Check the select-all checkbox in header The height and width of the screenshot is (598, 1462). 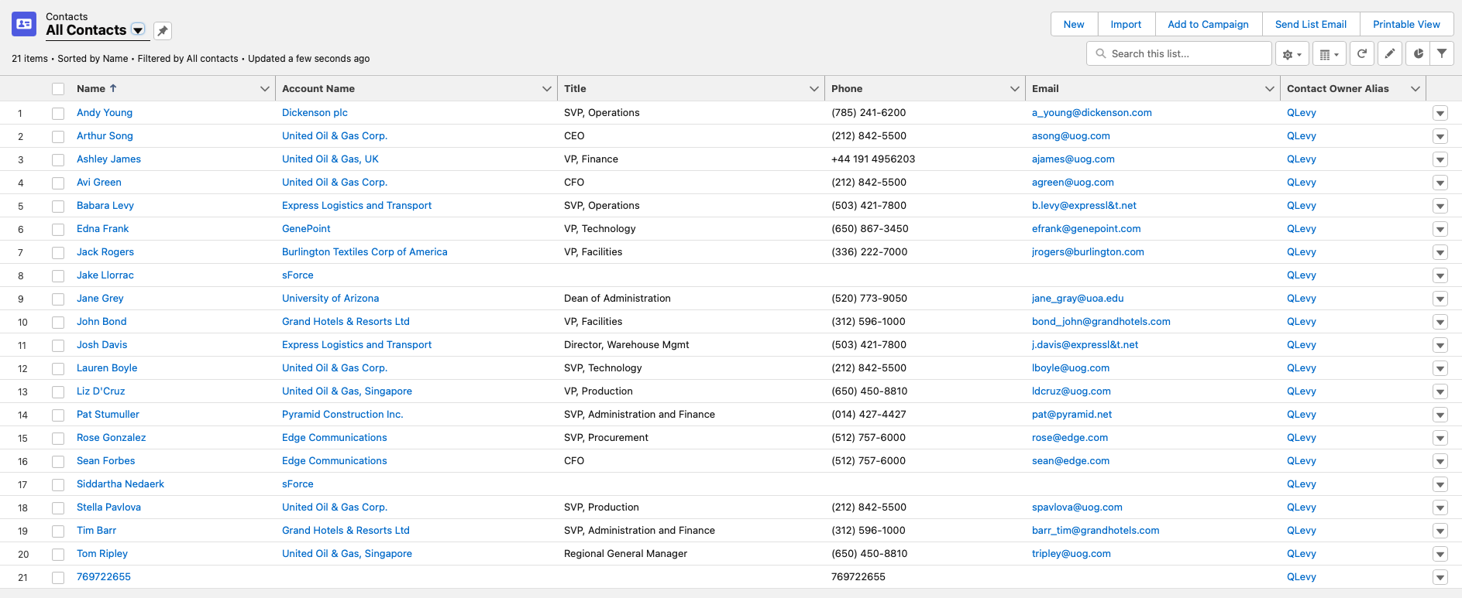pos(58,89)
